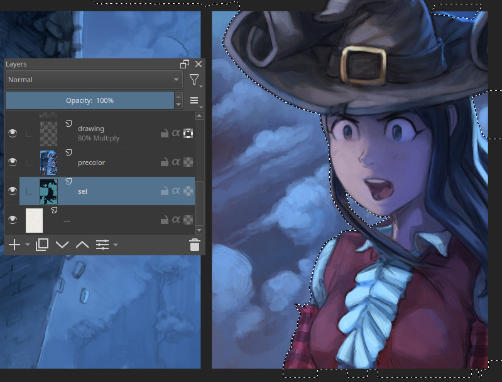Click the Opacity 100% slider
This screenshot has width=502, height=382.
[89, 100]
